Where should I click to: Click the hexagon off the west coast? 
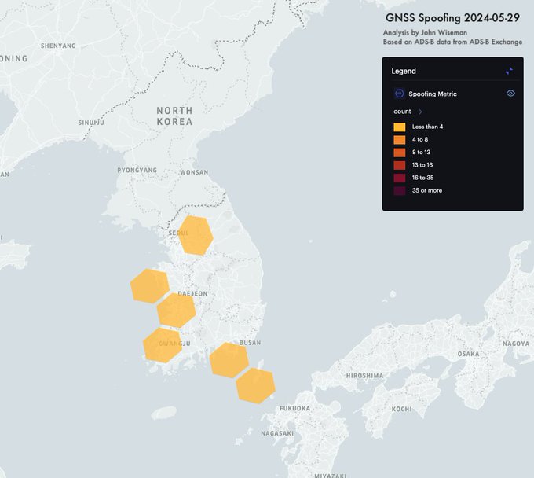[150, 286]
